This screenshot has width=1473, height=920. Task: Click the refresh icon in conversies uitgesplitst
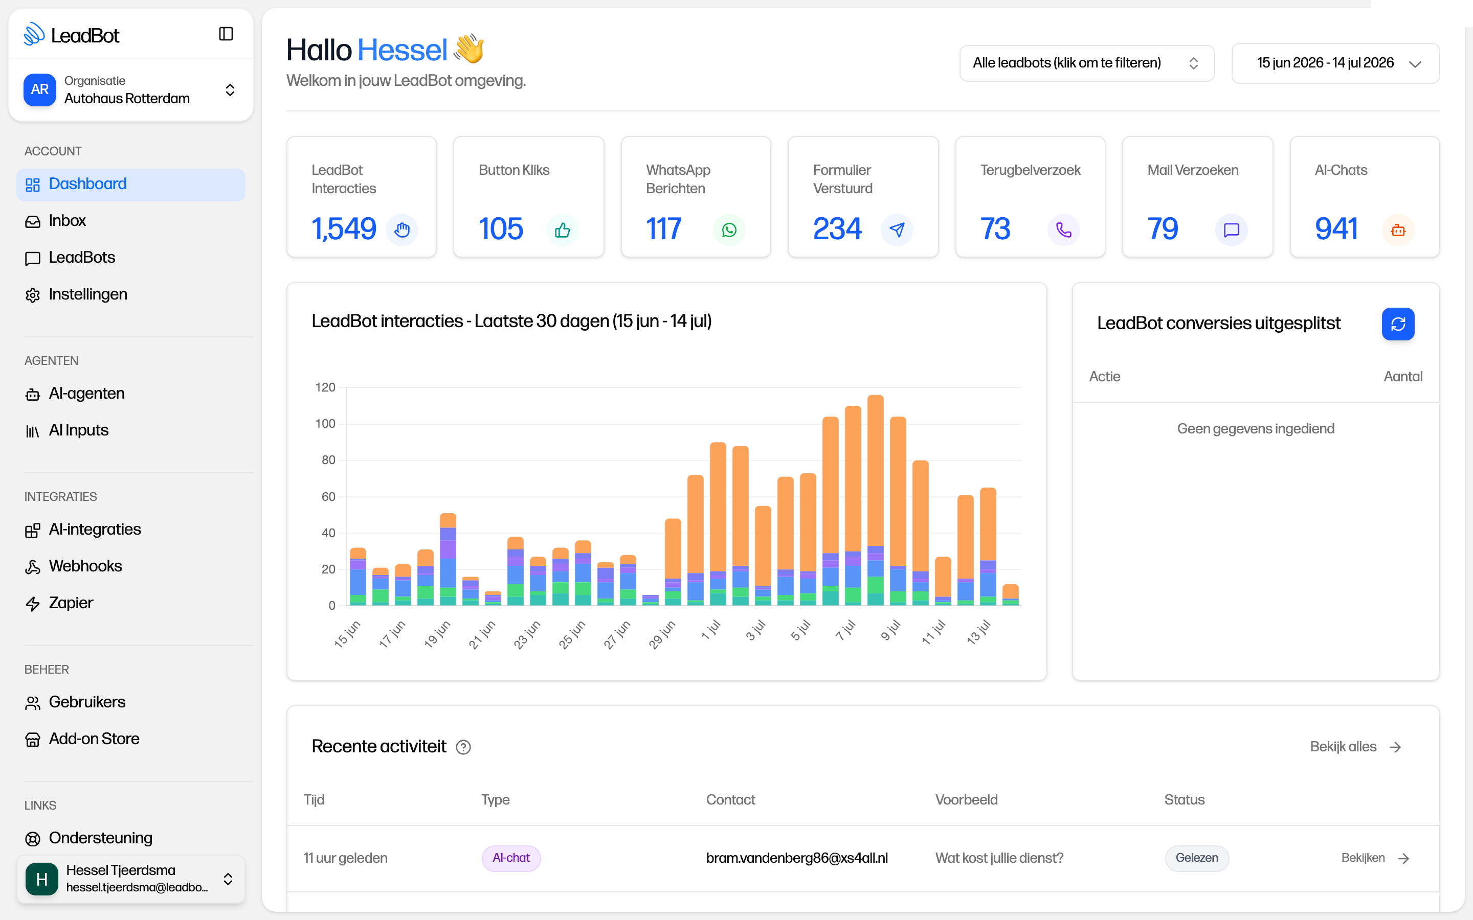(x=1397, y=324)
